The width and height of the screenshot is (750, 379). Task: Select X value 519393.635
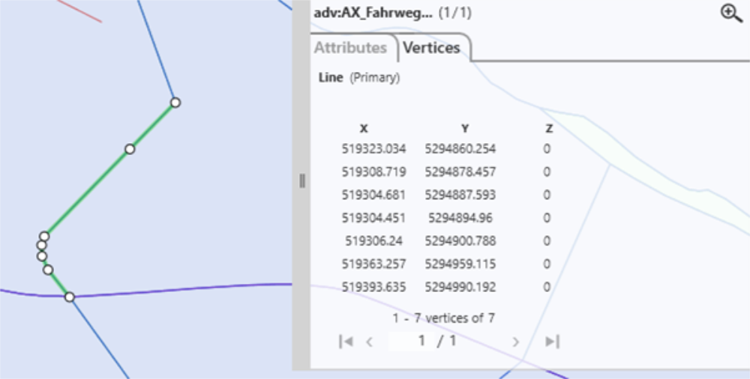373,287
